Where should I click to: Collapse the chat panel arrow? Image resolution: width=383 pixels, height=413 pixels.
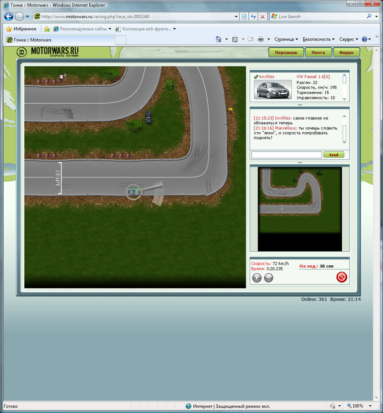point(299,163)
